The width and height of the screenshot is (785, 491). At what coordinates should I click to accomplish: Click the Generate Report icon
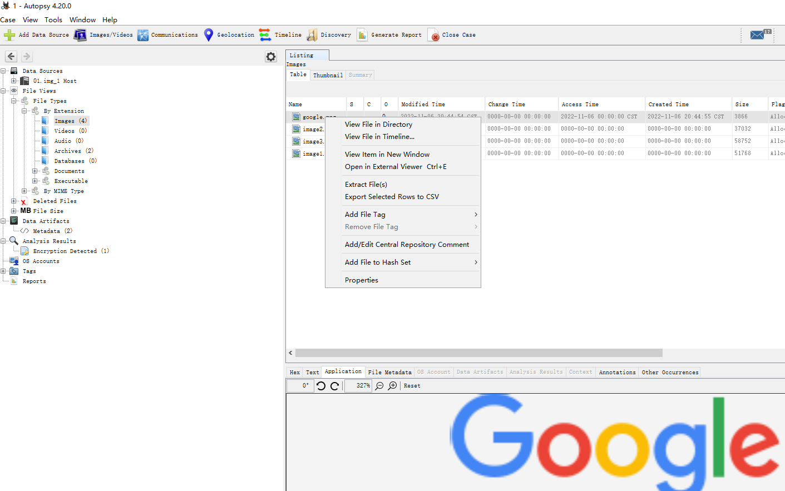tap(362, 35)
